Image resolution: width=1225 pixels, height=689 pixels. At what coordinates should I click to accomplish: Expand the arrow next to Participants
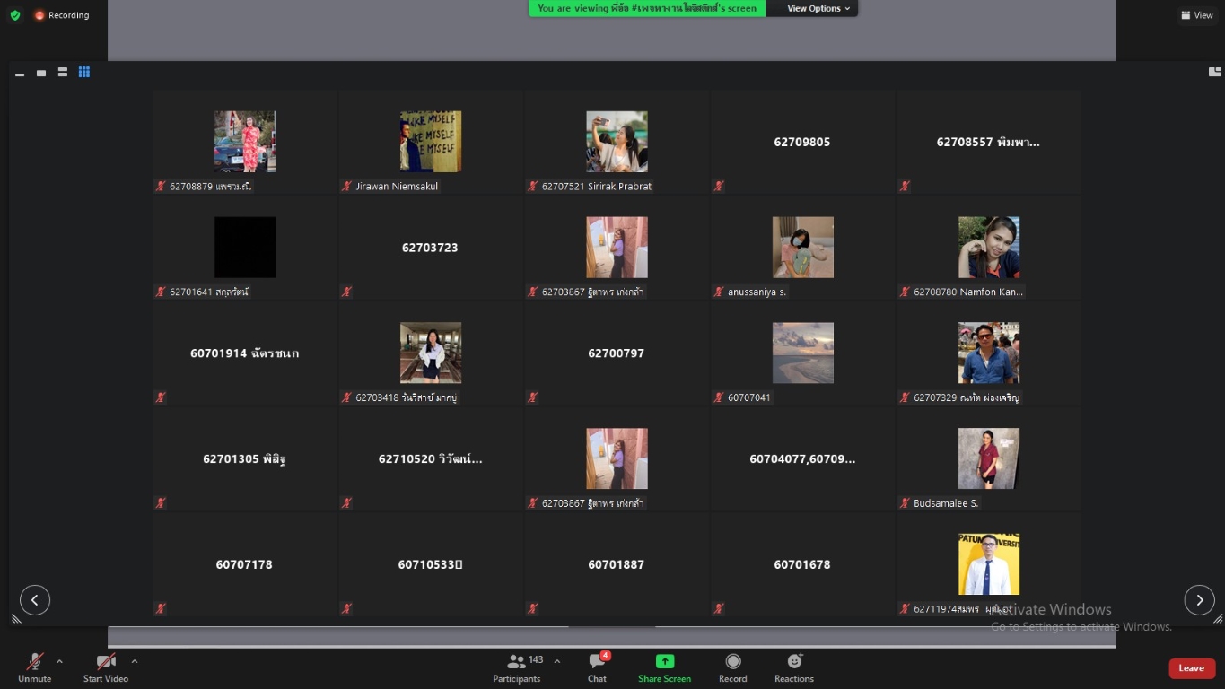557,662
